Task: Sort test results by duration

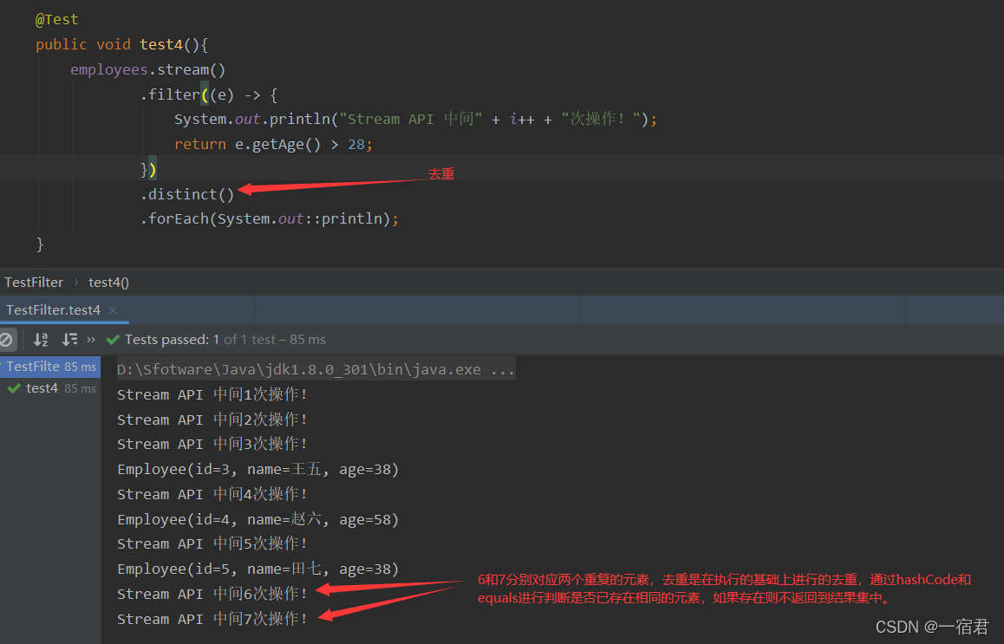Action: tap(69, 340)
